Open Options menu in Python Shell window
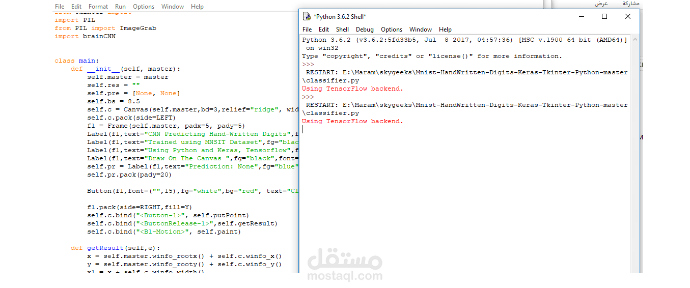Image resolution: width=690 pixels, height=288 pixels. click(x=392, y=30)
